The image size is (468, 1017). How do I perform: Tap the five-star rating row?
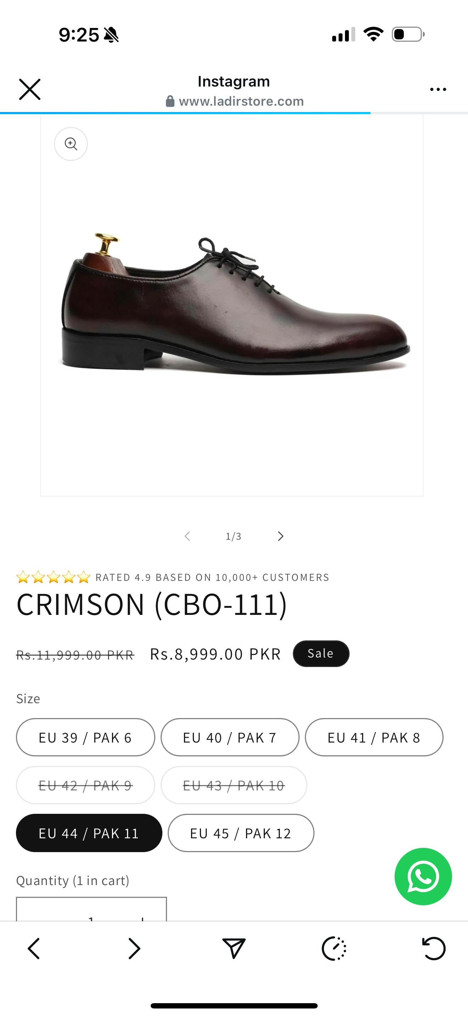(x=54, y=577)
